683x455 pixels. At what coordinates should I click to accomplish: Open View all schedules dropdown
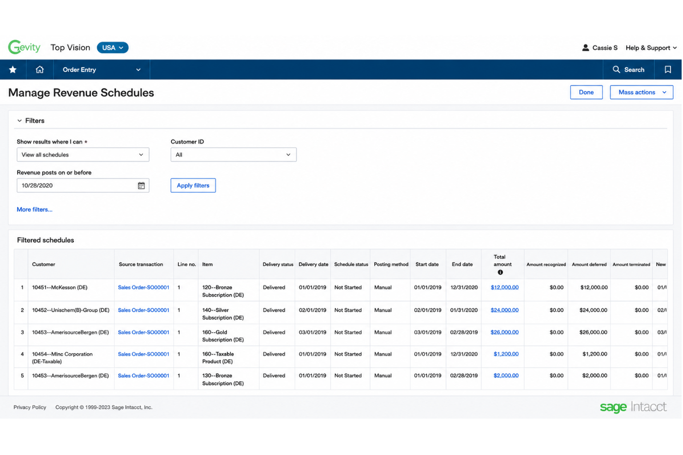(x=83, y=155)
